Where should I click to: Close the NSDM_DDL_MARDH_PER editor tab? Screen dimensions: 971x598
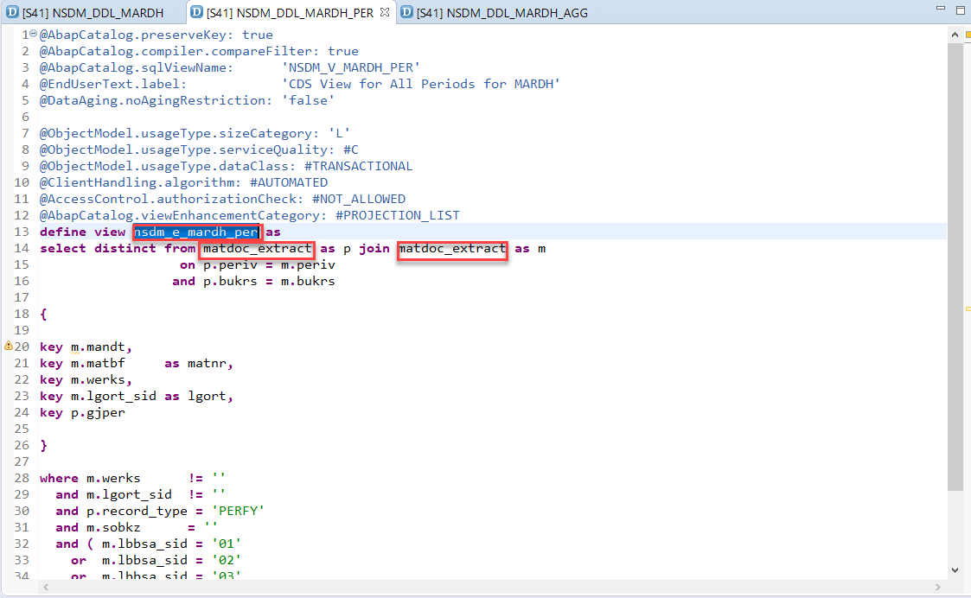pos(385,12)
